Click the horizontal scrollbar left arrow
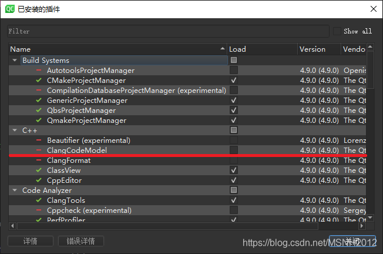 13,226
